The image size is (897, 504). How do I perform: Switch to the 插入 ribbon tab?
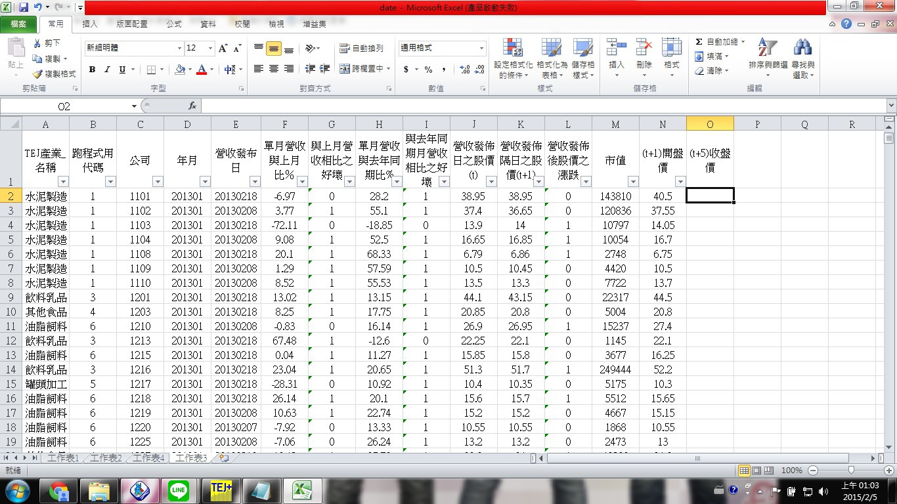90,24
